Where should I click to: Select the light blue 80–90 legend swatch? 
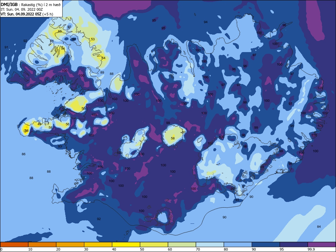[238, 245]
